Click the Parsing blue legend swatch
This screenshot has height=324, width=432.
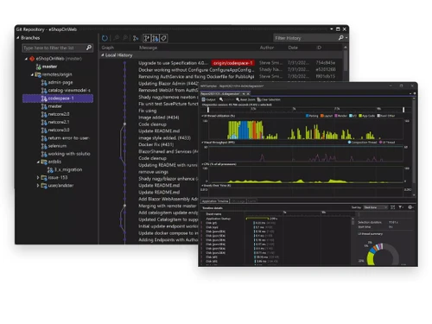click(307, 116)
